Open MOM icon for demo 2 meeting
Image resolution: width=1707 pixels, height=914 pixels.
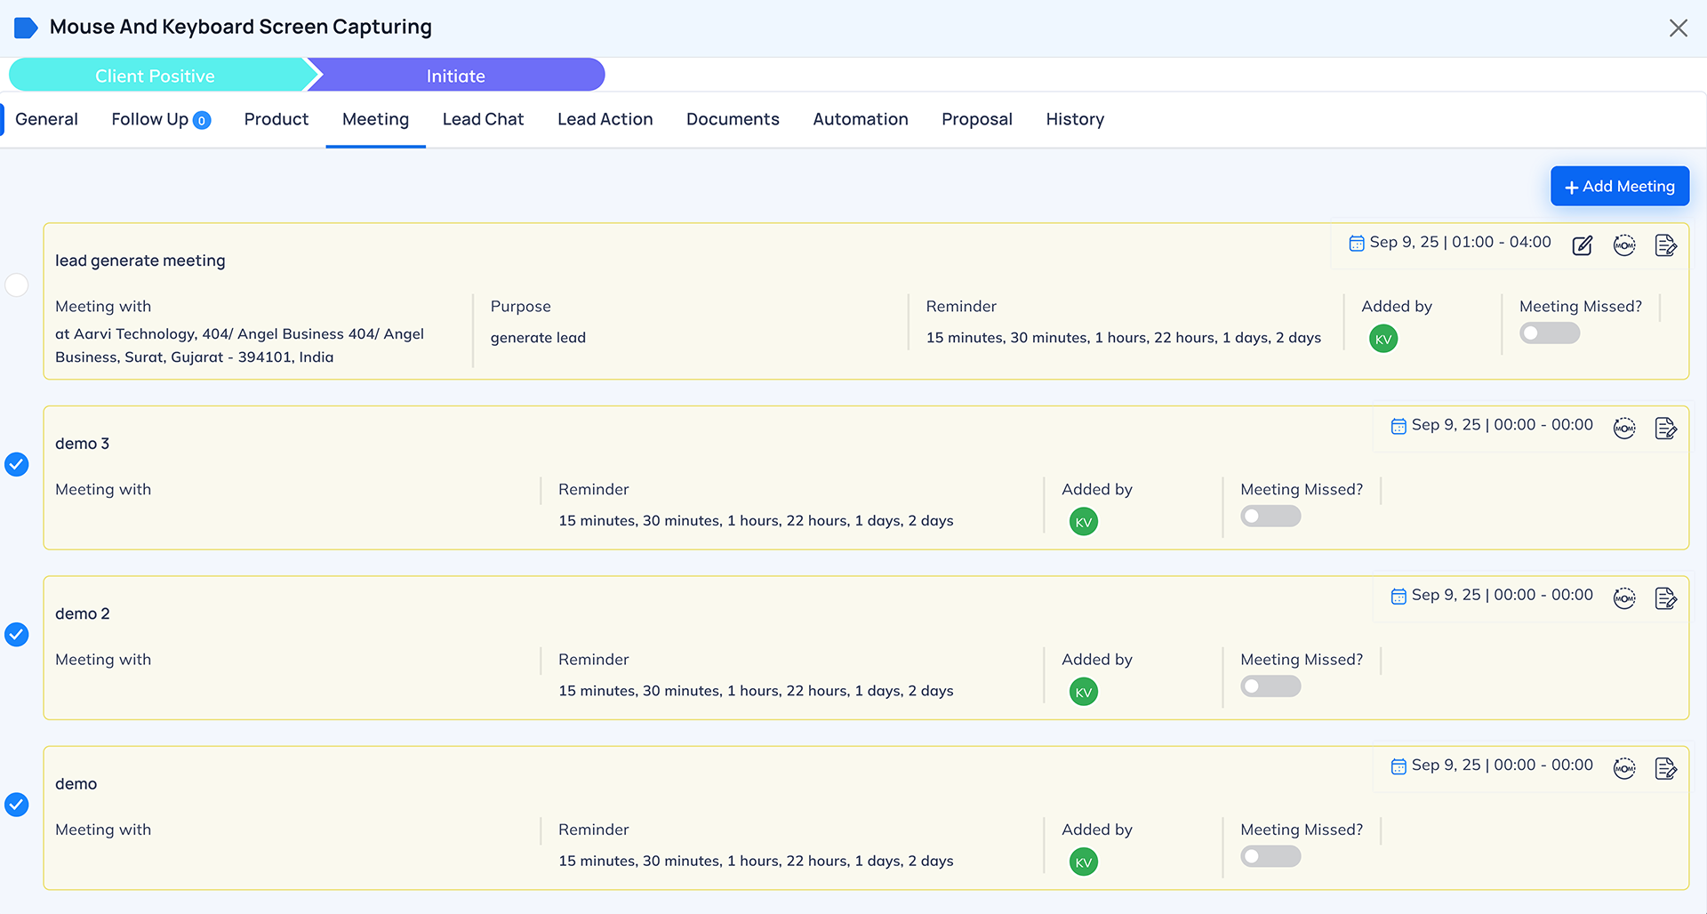pos(1624,598)
